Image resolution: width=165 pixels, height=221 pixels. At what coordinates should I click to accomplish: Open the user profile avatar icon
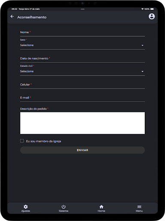[152, 16]
